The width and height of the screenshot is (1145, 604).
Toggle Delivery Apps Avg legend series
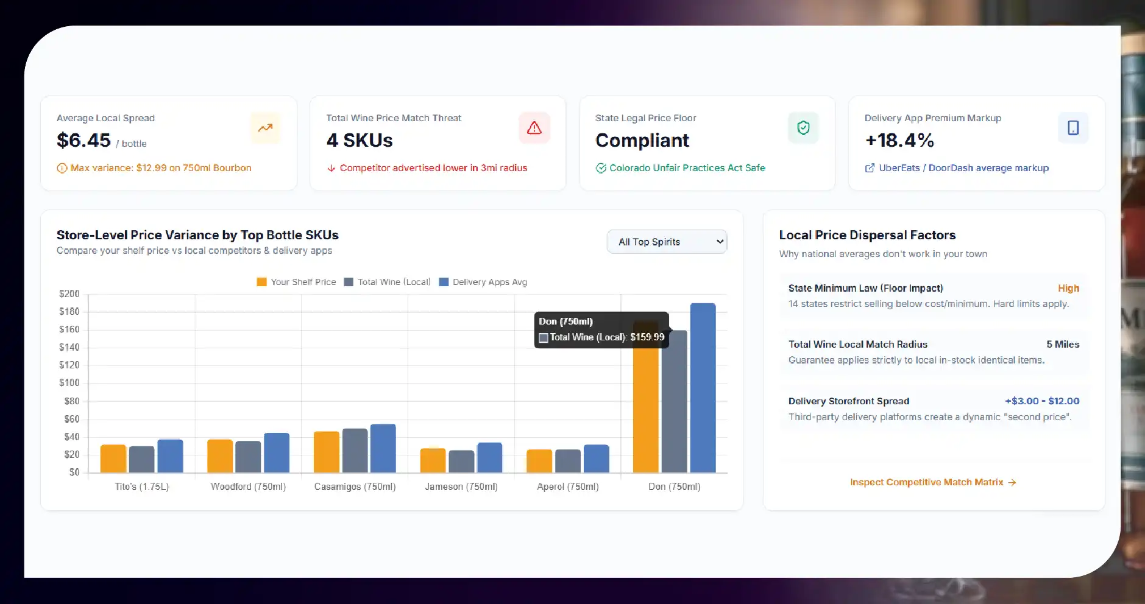tap(483, 282)
